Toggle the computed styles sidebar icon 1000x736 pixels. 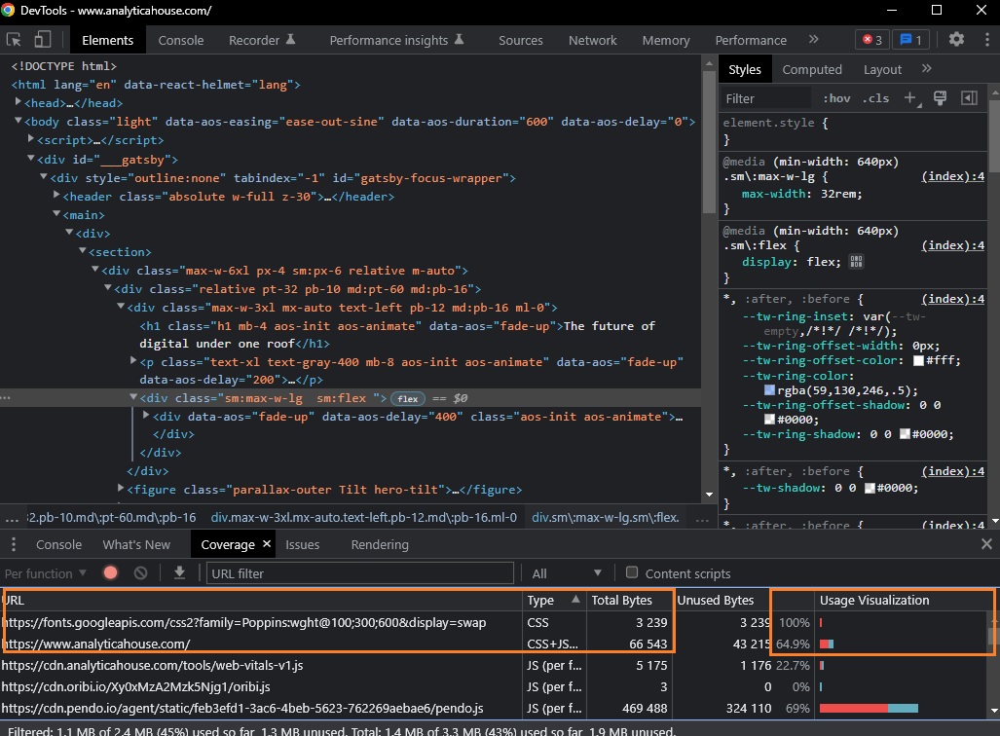(x=969, y=98)
